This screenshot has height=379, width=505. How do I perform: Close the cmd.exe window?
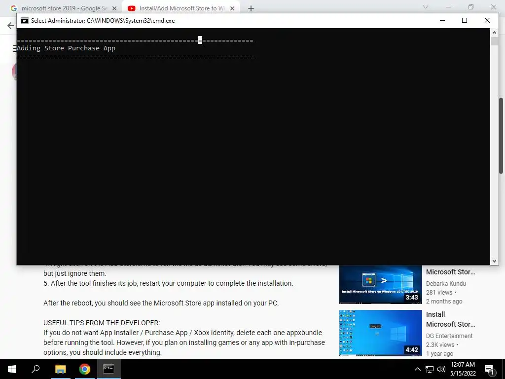tap(487, 20)
